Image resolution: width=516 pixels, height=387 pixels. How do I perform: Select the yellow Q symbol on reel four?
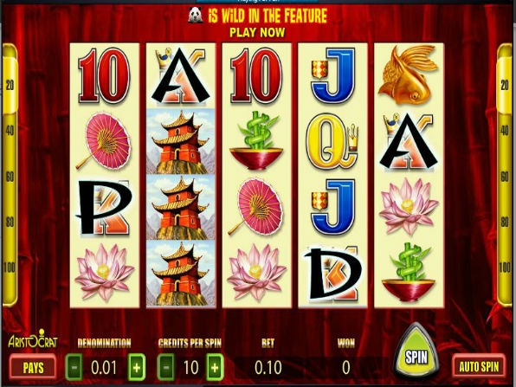332,141
